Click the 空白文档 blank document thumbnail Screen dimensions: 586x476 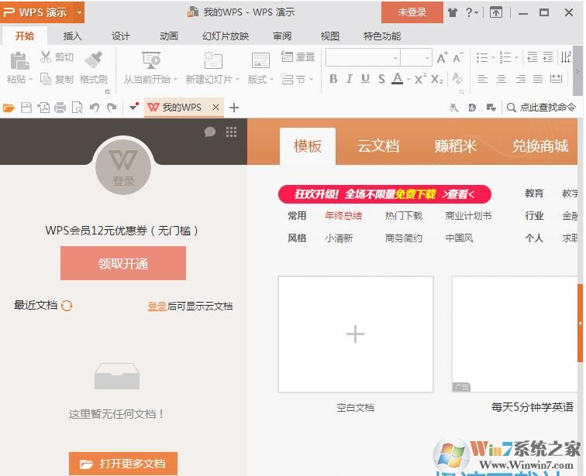356,334
